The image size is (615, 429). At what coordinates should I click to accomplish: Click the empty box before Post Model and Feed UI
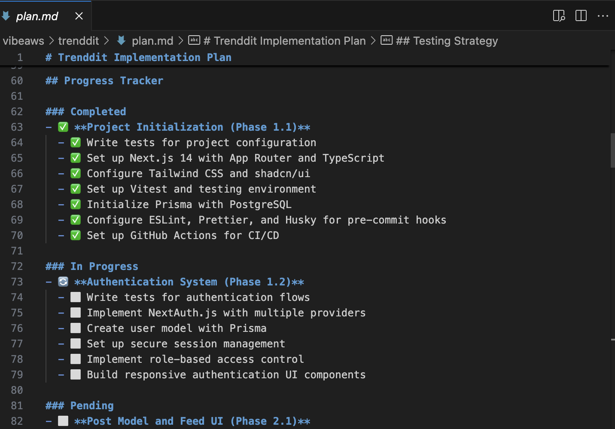63,421
